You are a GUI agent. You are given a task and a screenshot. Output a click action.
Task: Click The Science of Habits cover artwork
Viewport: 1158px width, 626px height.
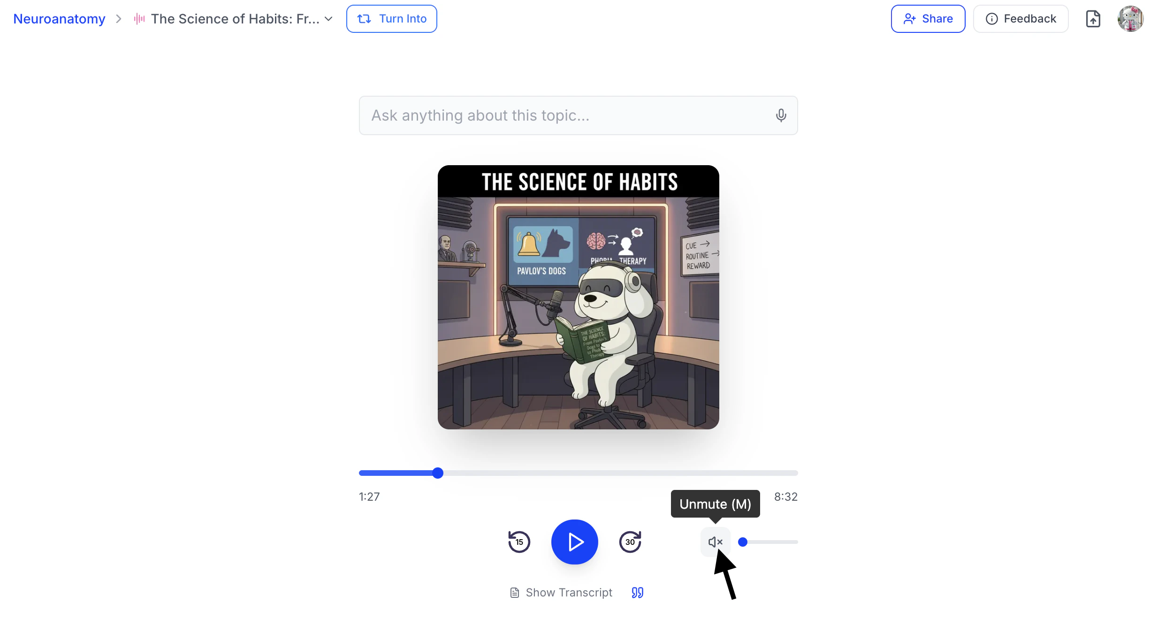pos(578,297)
